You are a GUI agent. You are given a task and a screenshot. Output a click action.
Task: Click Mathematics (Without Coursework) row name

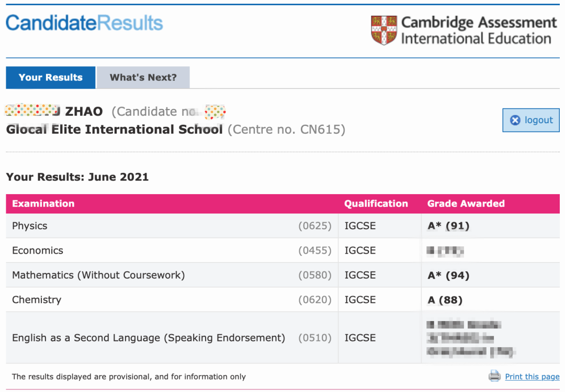tap(98, 275)
